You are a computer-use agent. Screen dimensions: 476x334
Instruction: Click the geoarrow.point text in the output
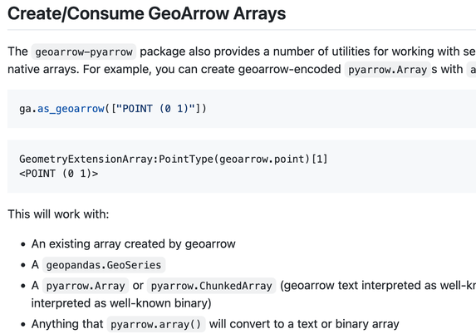262,159
